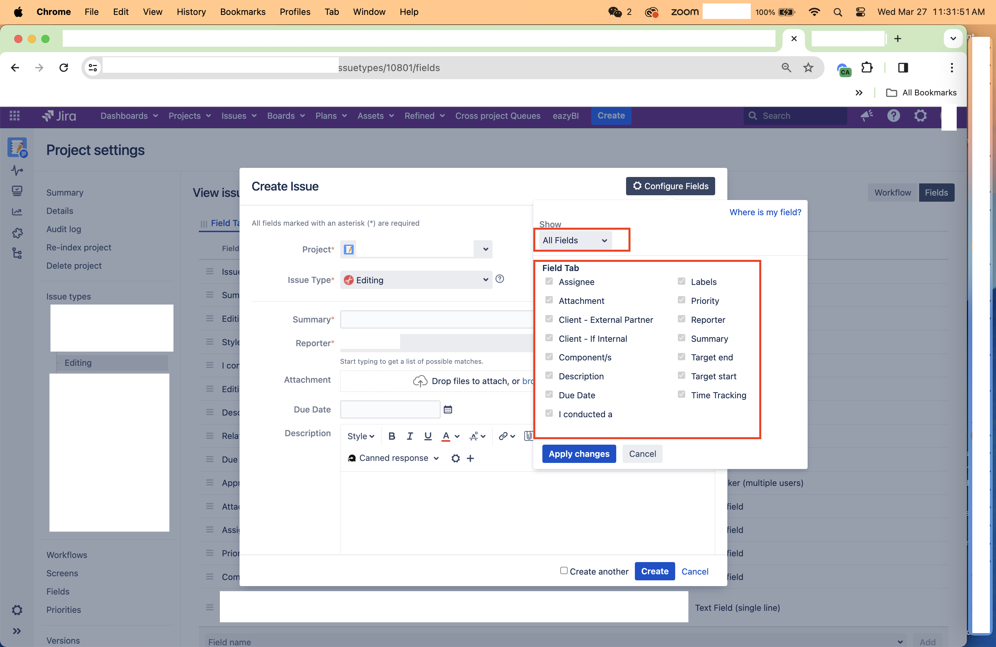
Task: Open the hierarchy tree icon in sidebar
Action: pos(17,253)
